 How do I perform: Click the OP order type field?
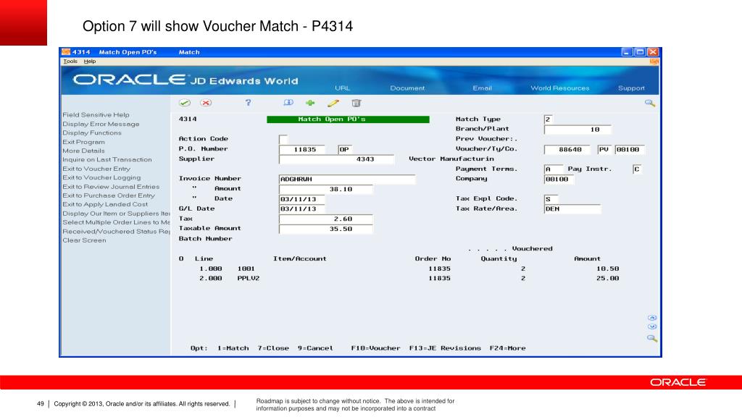[x=346, y=149]
